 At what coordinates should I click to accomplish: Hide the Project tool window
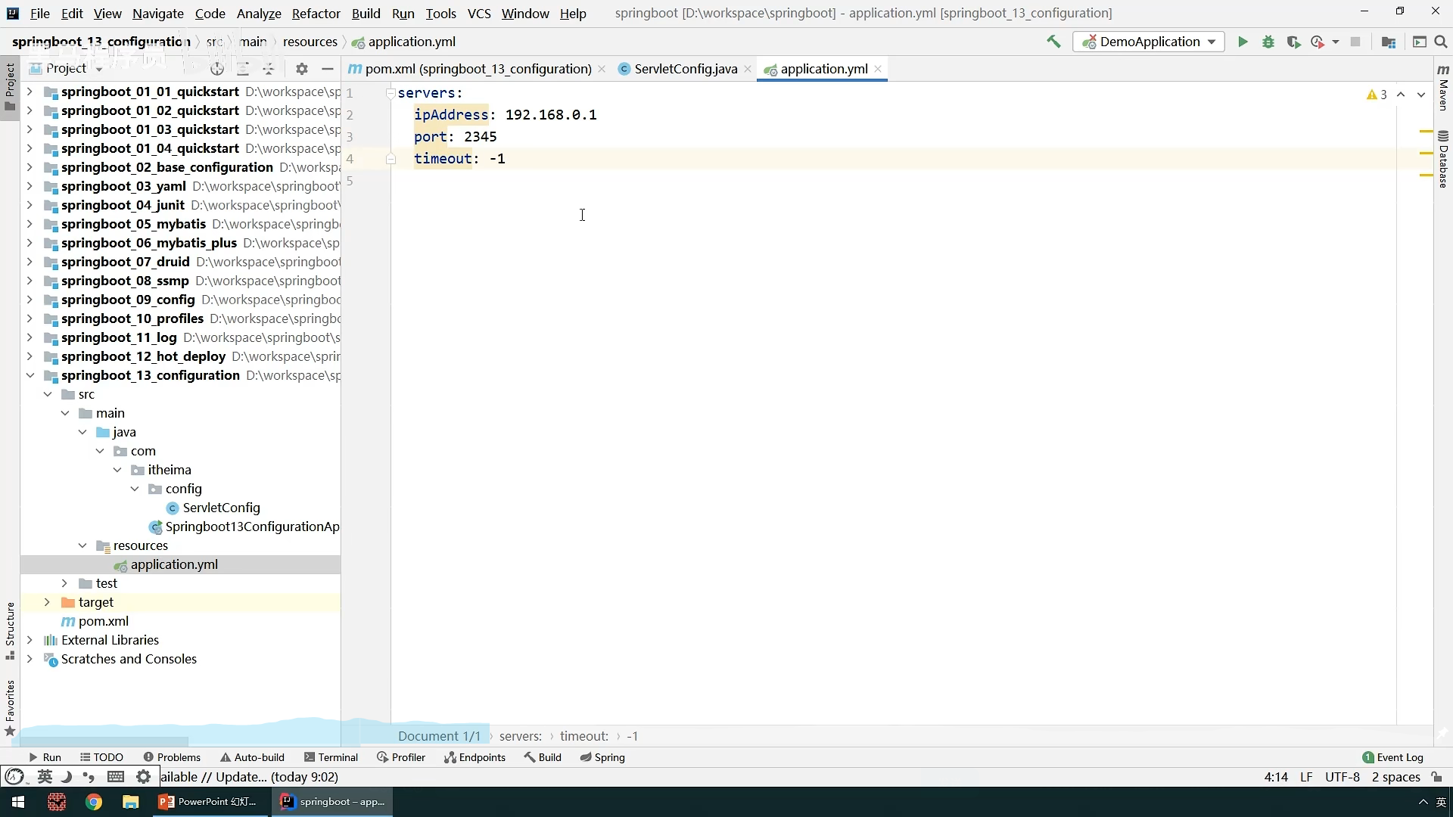click(327, 69)
